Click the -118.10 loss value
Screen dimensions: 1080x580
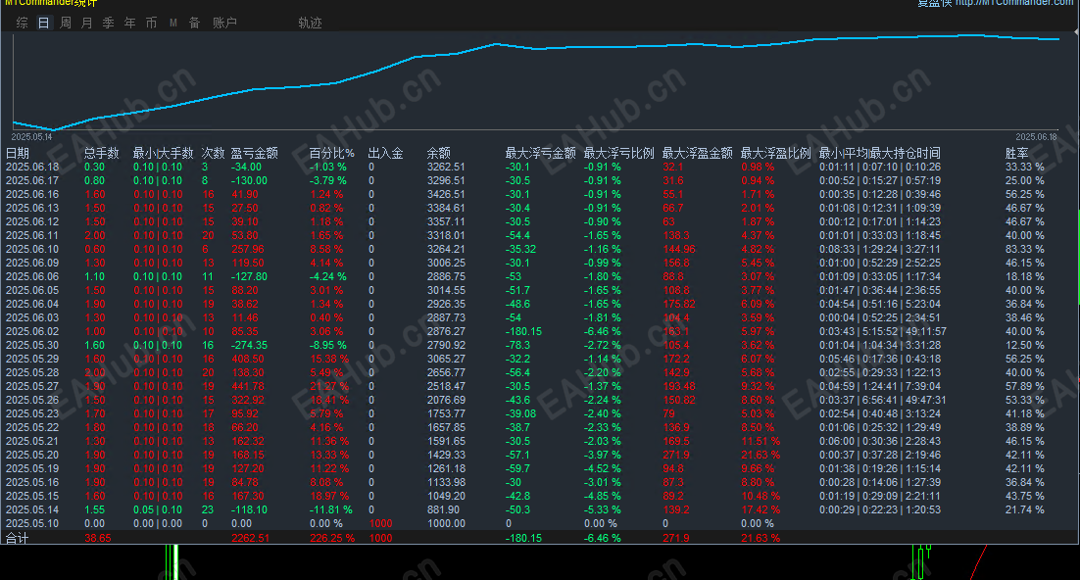[249, 509]
